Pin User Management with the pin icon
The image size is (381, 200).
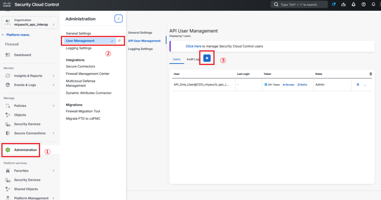119,41
